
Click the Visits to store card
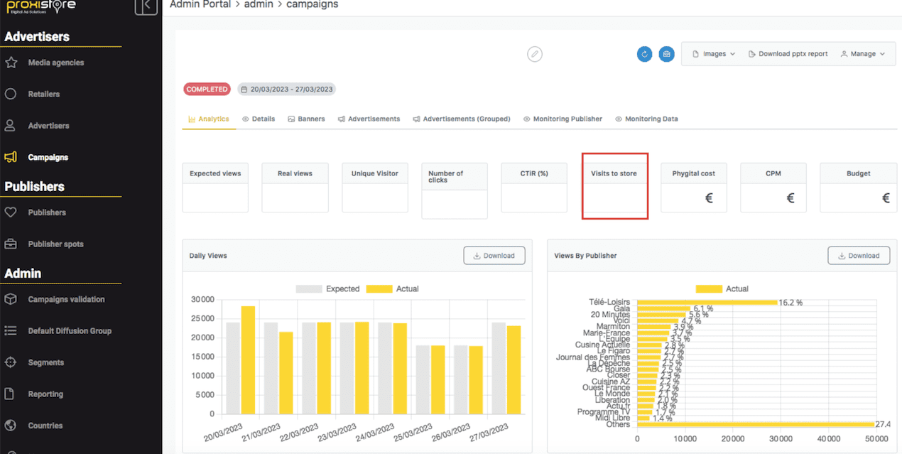click(614, 186)
